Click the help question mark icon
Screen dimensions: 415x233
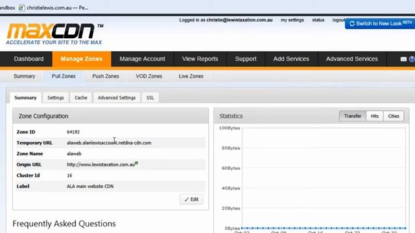coord(412,59)
